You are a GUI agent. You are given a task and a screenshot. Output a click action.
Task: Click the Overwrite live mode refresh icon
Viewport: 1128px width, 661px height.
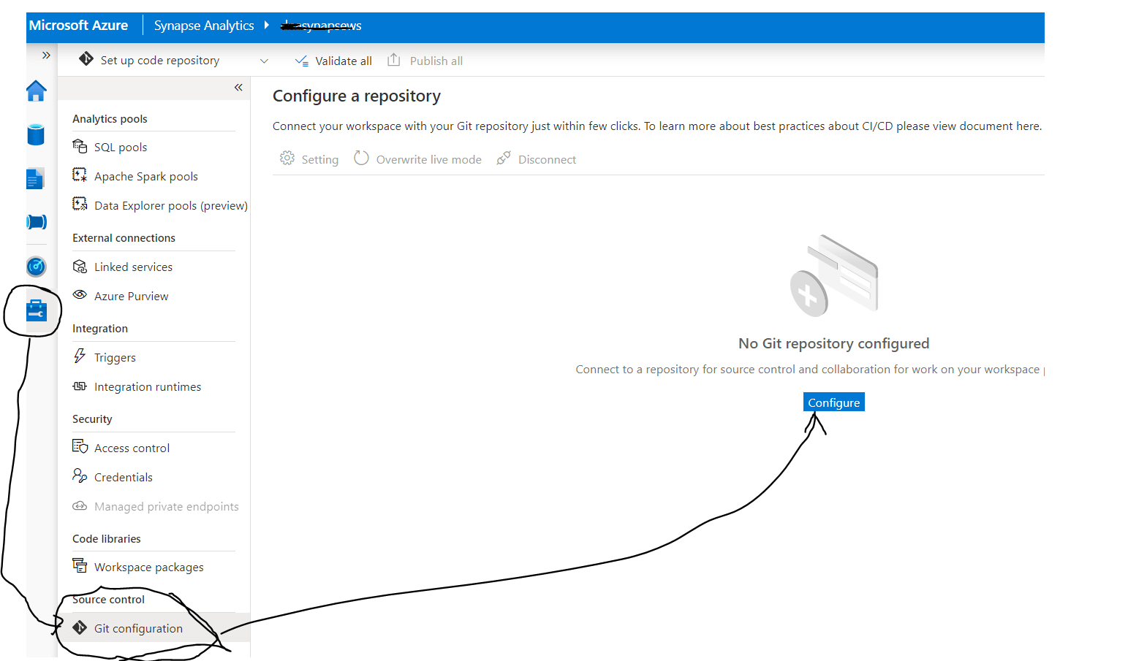coord(361,158)
